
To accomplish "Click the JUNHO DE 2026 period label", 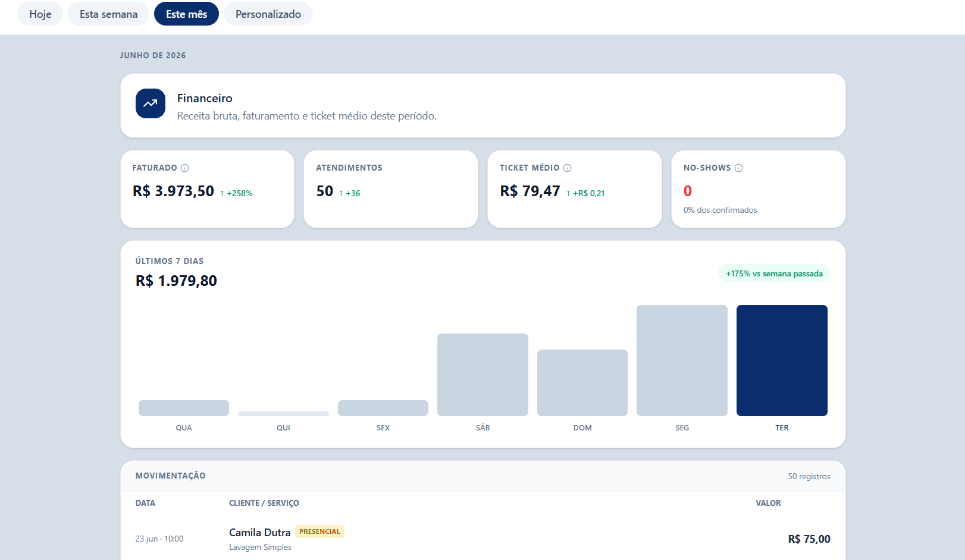I will (x=153, y=55).
